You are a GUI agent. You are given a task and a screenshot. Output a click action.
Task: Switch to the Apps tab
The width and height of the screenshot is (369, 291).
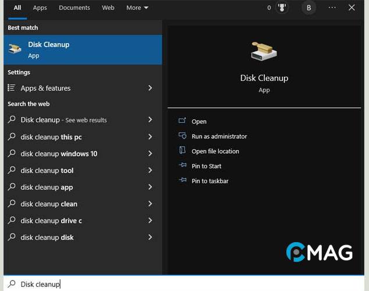click(40, 8)
